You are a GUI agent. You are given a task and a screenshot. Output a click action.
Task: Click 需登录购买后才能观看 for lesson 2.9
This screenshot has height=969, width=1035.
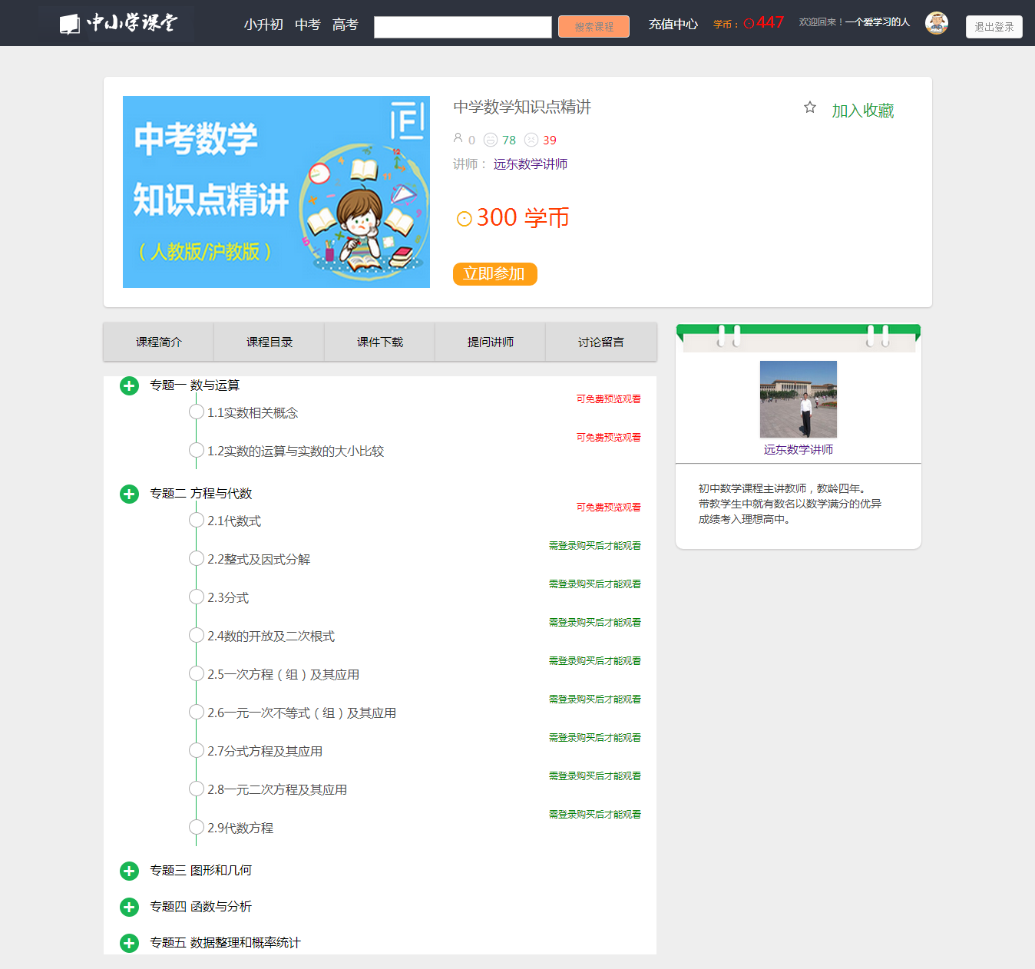[x=595, y=815]
